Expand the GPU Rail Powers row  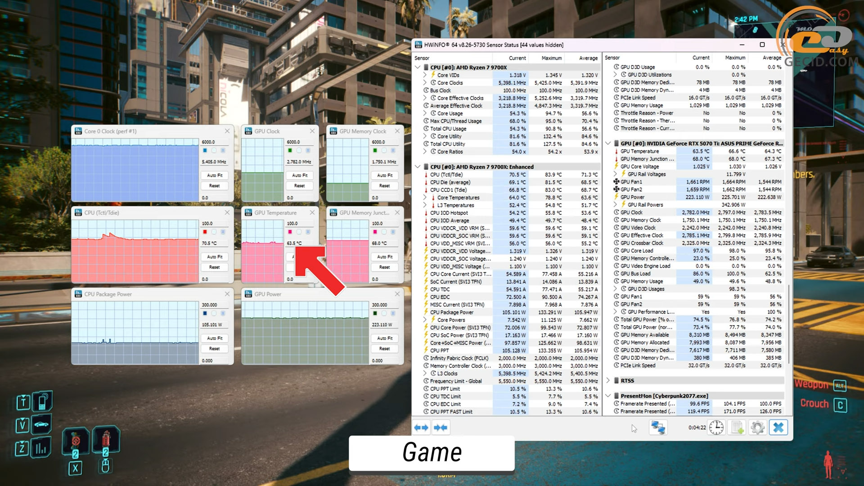[615, 204]
